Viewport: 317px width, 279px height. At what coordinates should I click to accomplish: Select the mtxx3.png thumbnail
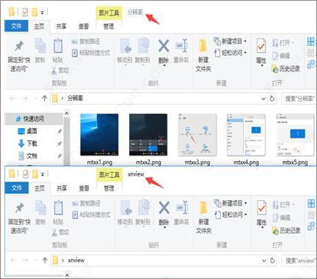coord(197,135)
